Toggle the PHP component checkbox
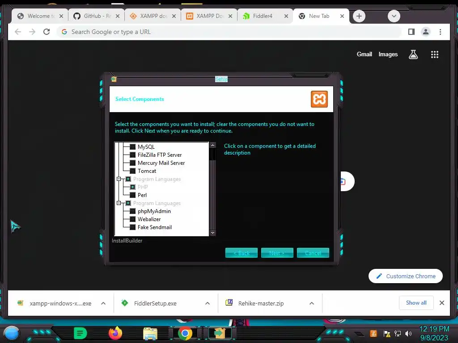 click(132, 187)
